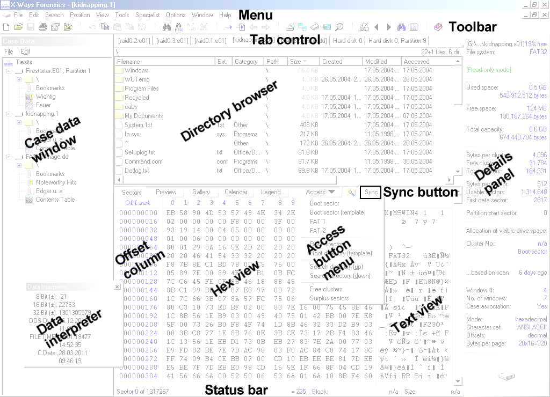Click the Go to offset arrow icon
The height and width of the screenshot is (397, 550).
click(x=228, y=27)
